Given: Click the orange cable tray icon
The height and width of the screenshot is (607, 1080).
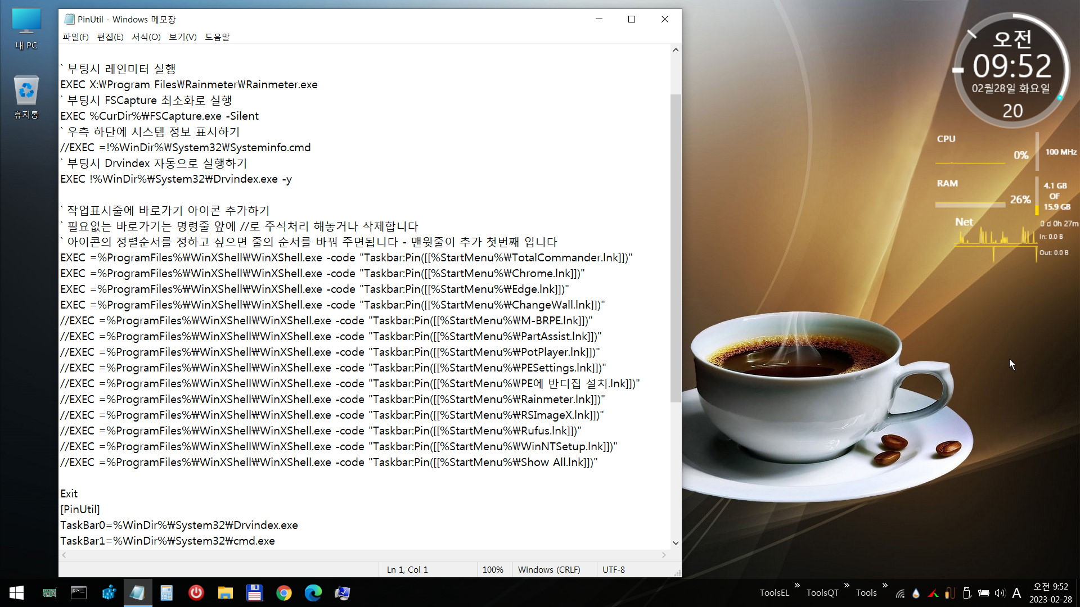Looking at the screenshot, I should click(x=950, y=593).
